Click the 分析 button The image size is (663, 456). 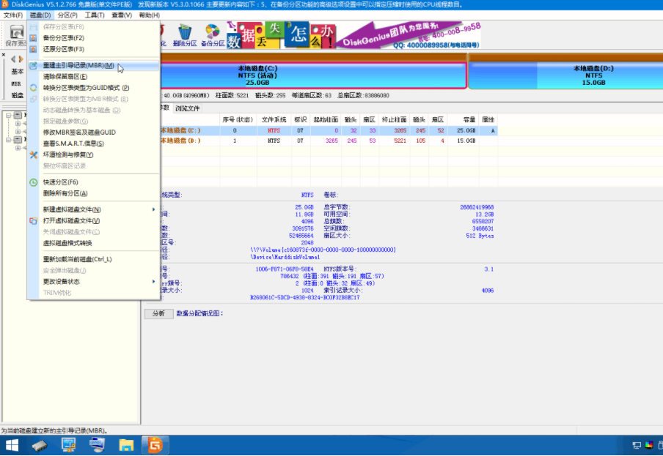(158, 313)
